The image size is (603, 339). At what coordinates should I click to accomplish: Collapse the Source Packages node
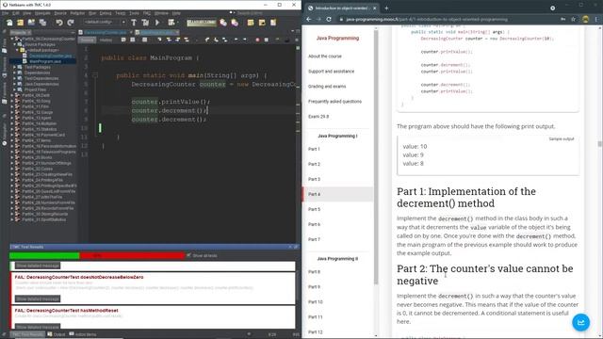pos(15,44)
